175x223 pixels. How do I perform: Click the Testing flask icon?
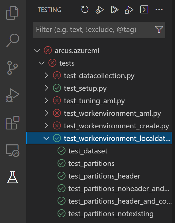pyautogui.click(x=13, y=177)
